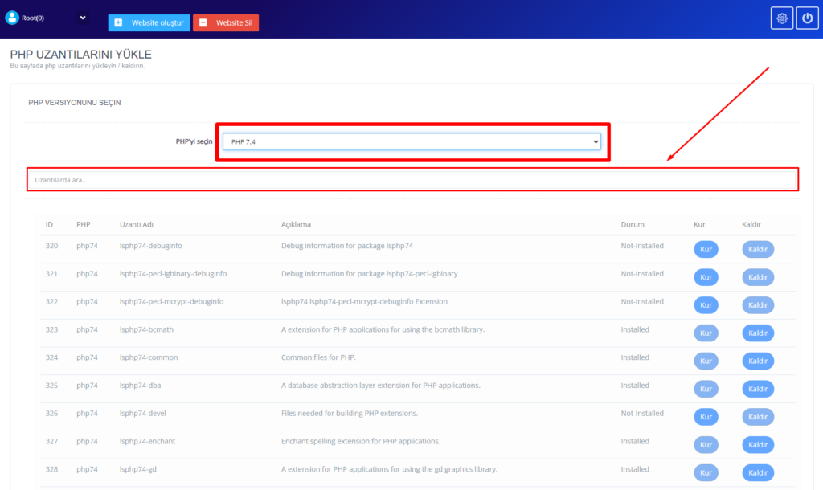Click the Root user avatar icon
Image resolution: width=823 pixels, height=490 pixels.
[12, 18]
